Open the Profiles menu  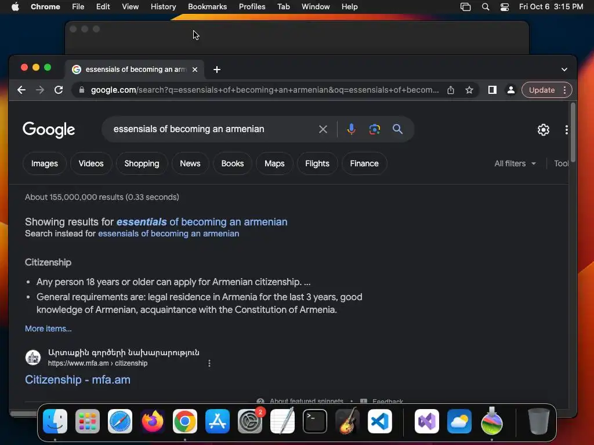click(x=252, y=7)
